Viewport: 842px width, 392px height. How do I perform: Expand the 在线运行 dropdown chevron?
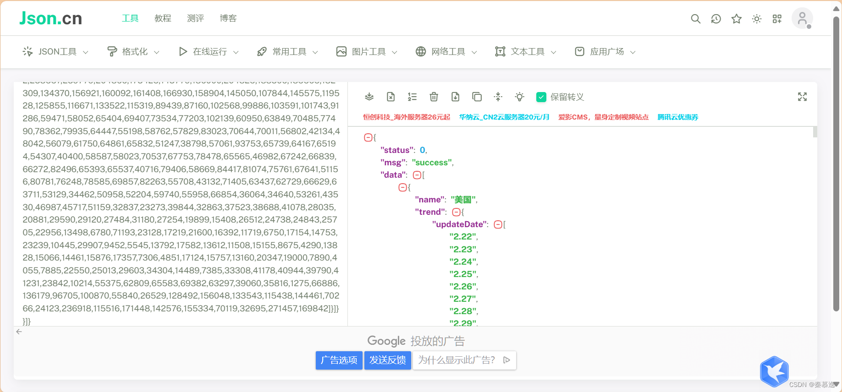point(236,52)
